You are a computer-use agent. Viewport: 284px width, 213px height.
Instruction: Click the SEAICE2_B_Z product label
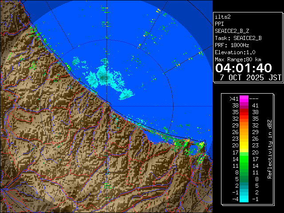[x=231, y=31]
